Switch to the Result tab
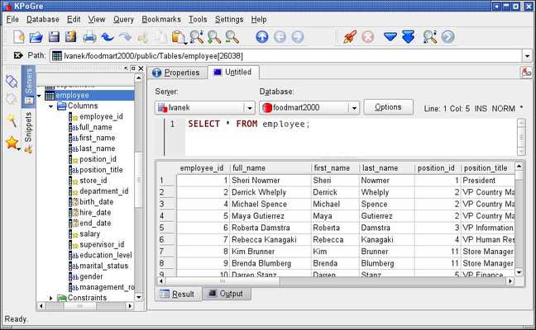 pos(178,294)
